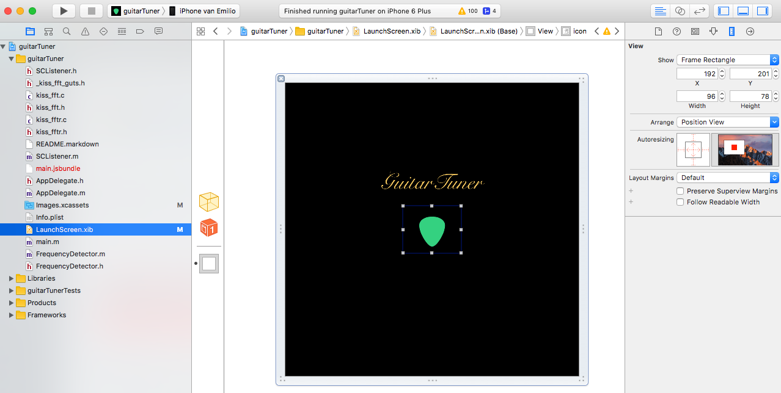
Task: Show the Assistant editor
Action: point(680,11)
